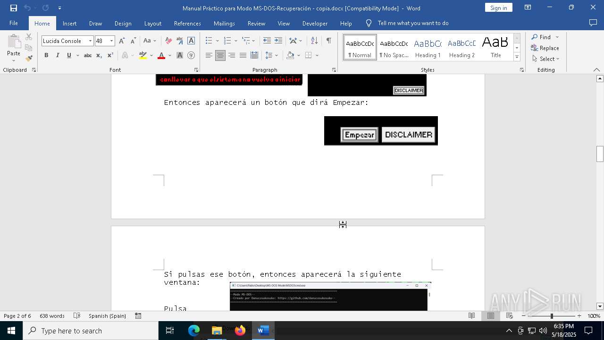
Task: Cut selection using the scissors icon
Action: click(x=29, y=37)
